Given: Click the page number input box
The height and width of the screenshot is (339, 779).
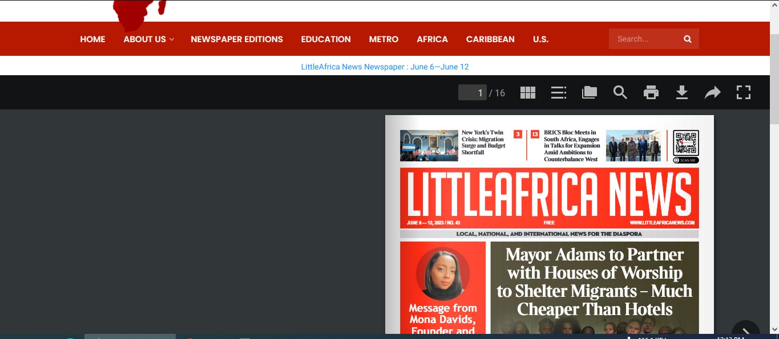Looking at the screenshot, I should [x=473, y=93].
